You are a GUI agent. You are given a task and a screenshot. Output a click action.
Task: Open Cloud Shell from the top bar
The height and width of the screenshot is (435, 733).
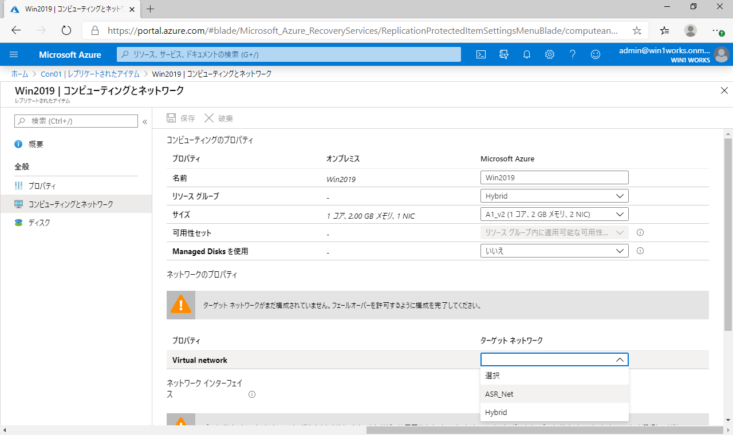[482, 54]
